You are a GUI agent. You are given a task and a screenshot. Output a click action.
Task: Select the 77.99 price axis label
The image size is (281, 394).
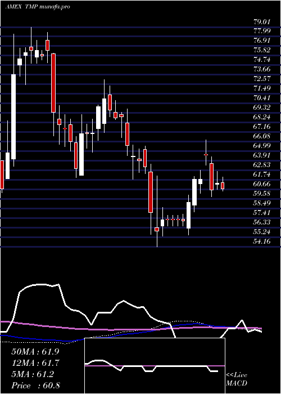point(262,31)
